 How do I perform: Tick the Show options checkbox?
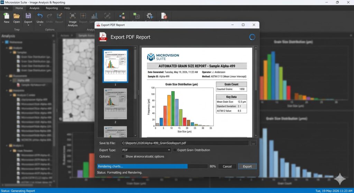tap(123, 156)
